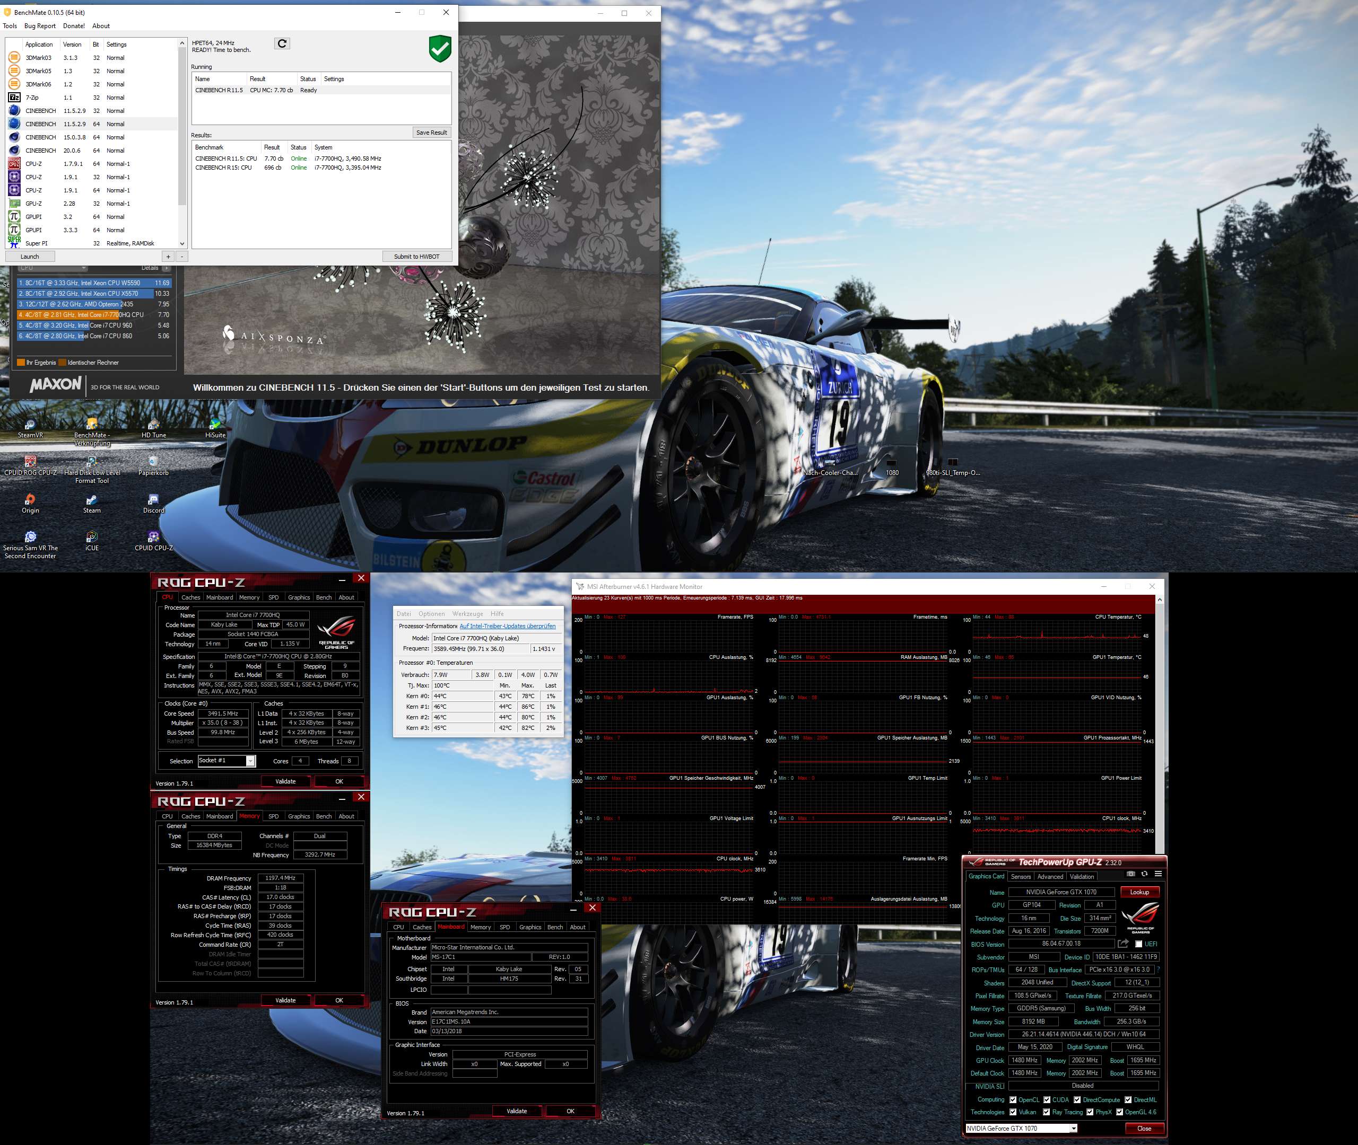1358x1145 pixels.
Task: Open the HD Tune desktop shortcut
Action: click(x=154, y=428)
